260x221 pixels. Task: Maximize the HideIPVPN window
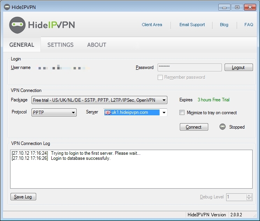click(237, 7)
